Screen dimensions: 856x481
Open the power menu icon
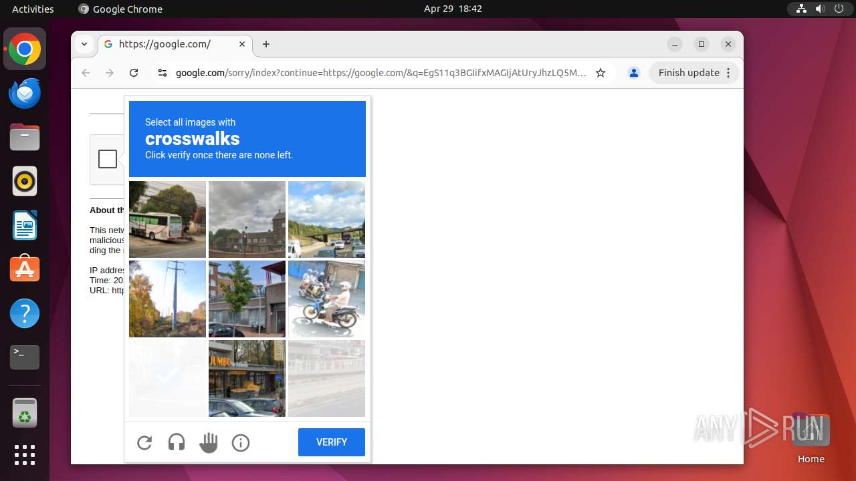click(x=839, y=9)
